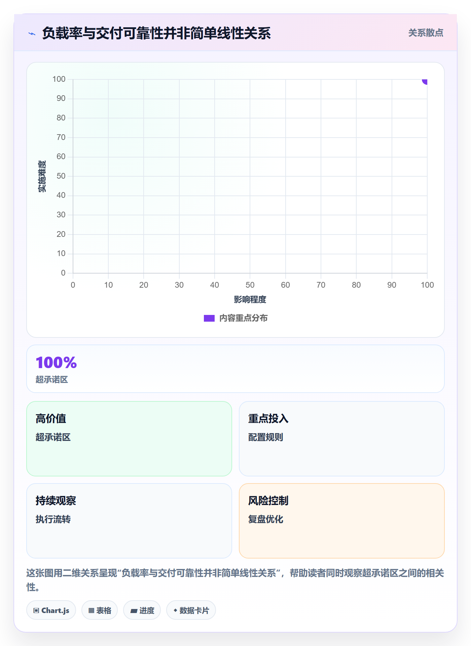The height and width of the screenshot is (646, 471).
Task: Click the 配置规则 text in 重点投入 card
Action: point(266,437)
